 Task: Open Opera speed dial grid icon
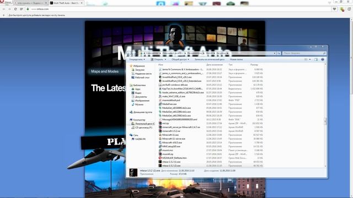coord(22,9)
